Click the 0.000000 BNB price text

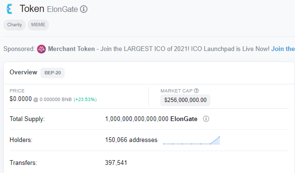56,100
